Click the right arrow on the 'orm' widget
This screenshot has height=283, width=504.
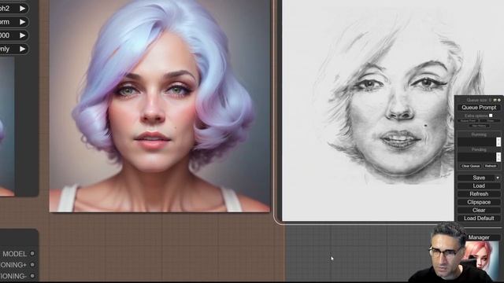[23, 22]
